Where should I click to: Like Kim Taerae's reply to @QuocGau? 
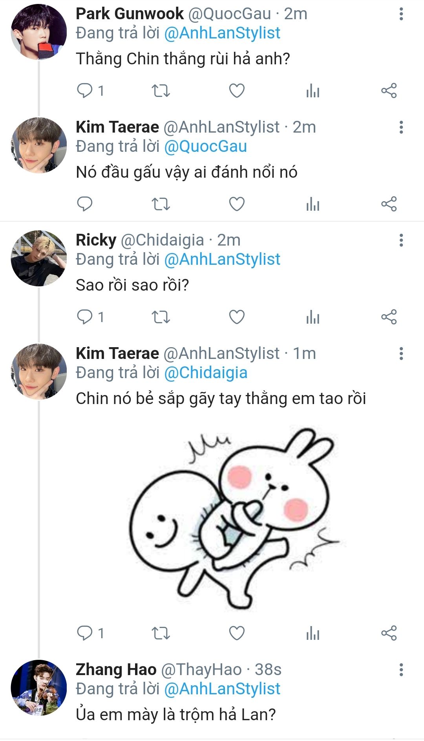coord(237,204)
